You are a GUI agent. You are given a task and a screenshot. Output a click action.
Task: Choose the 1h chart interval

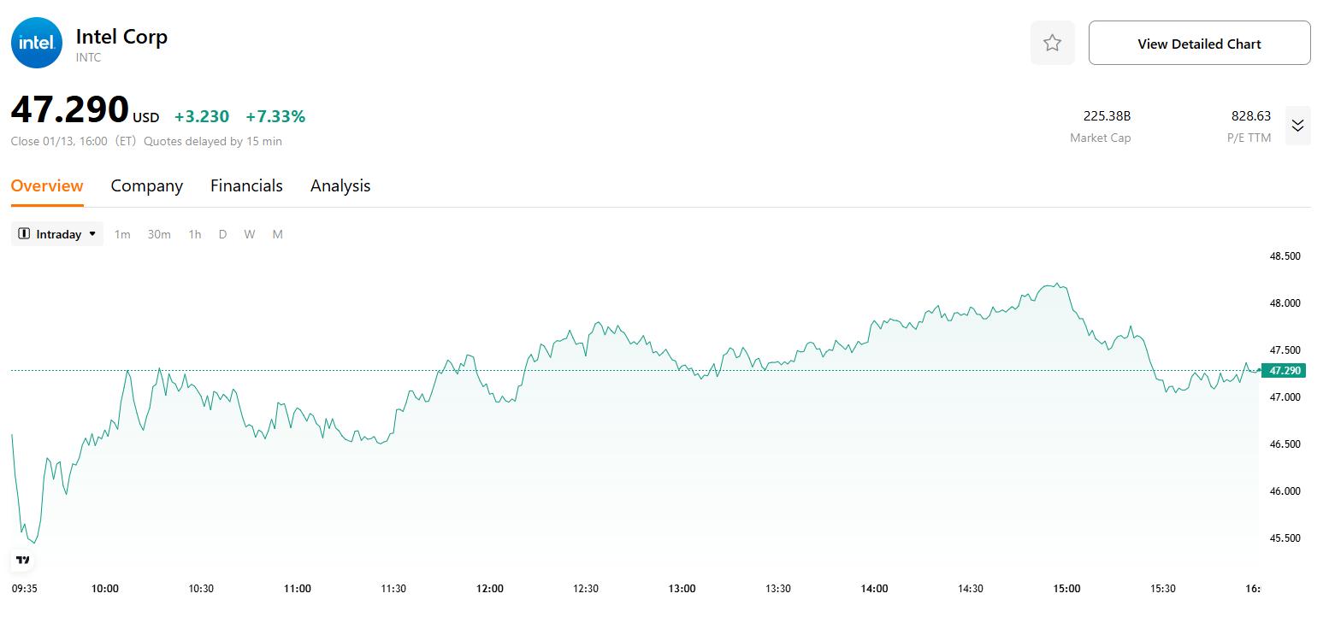point(195,234)
